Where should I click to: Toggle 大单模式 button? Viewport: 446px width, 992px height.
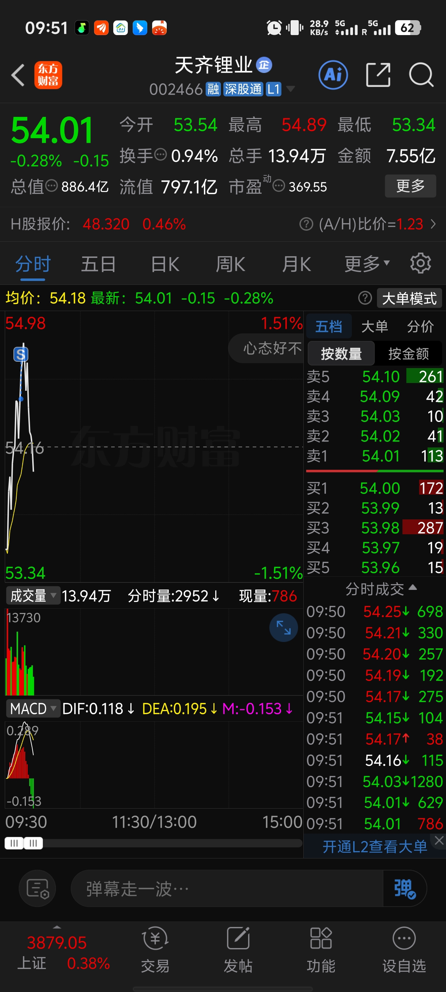tap(410, 298)
